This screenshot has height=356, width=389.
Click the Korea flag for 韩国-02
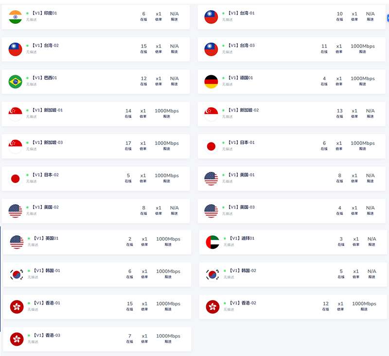(212, 275)
